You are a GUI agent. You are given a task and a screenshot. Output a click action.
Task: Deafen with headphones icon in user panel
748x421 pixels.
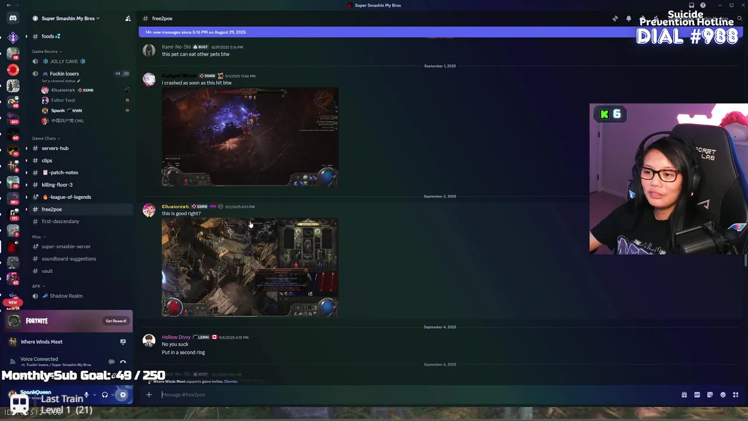[105, 395]
